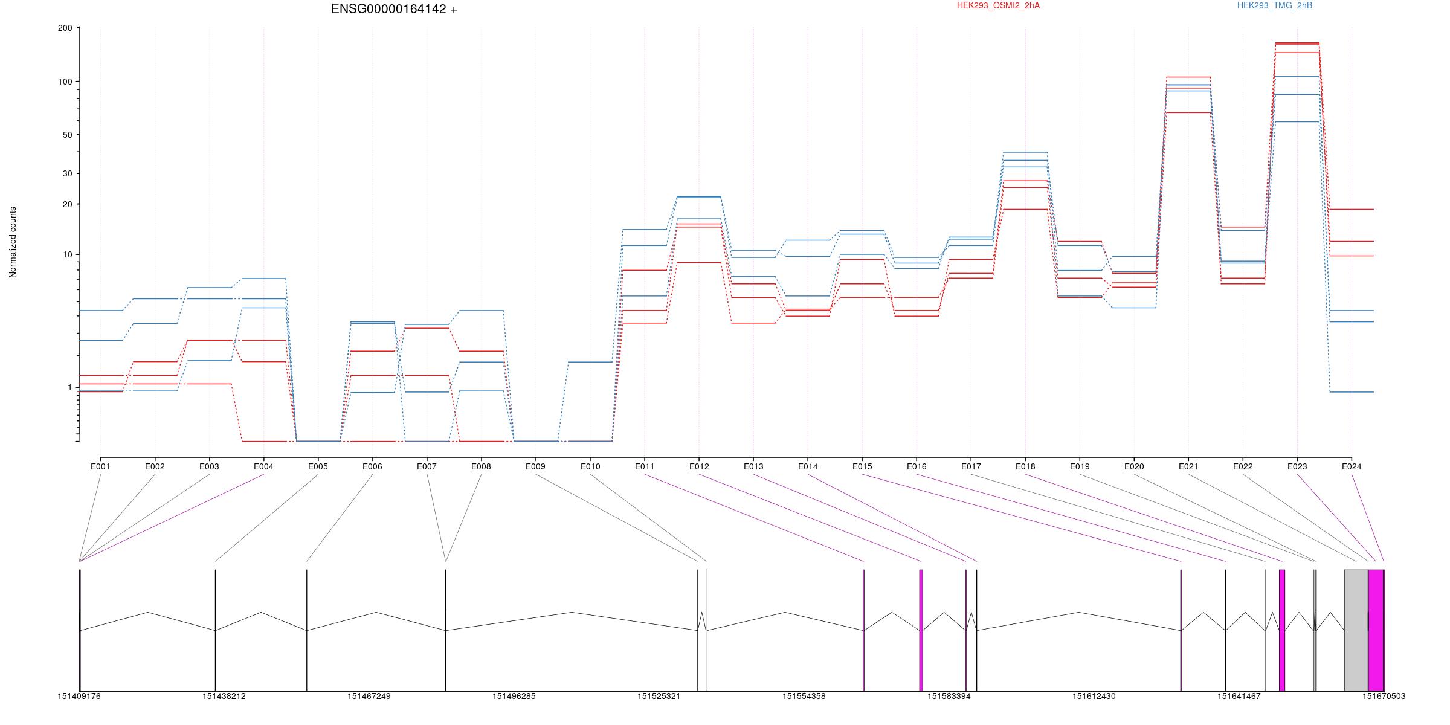The height and width of the screenshot is (725, 1450).
Task: Click exon label E019
Action: (x=1080, y=466)
